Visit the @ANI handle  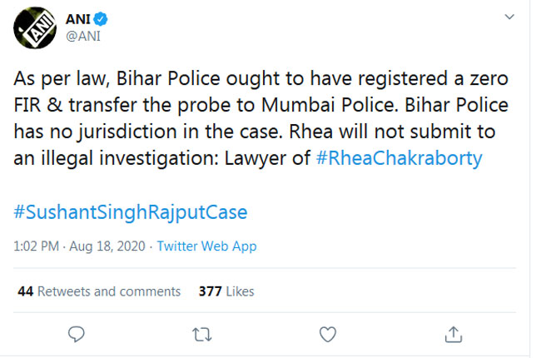point(83,36)
